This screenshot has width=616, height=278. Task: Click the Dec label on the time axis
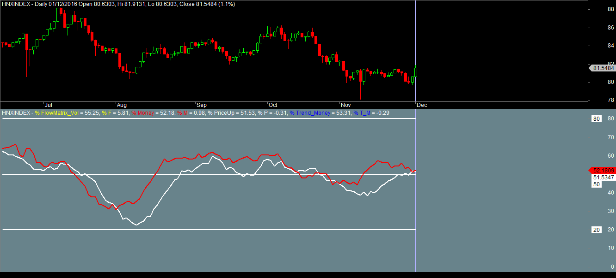[x=422, y=105]
